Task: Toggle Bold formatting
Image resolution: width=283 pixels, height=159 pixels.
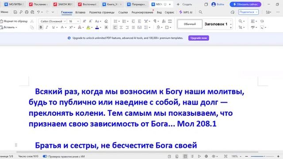Action: point(41,27)
